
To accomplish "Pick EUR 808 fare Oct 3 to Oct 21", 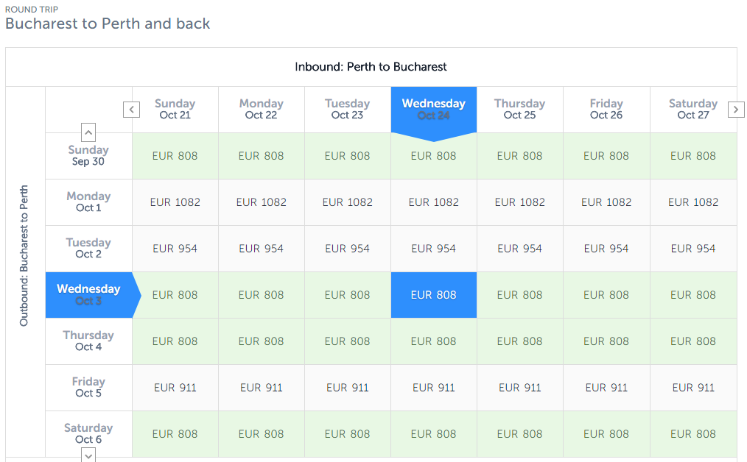I will click(x=175, y=295).
